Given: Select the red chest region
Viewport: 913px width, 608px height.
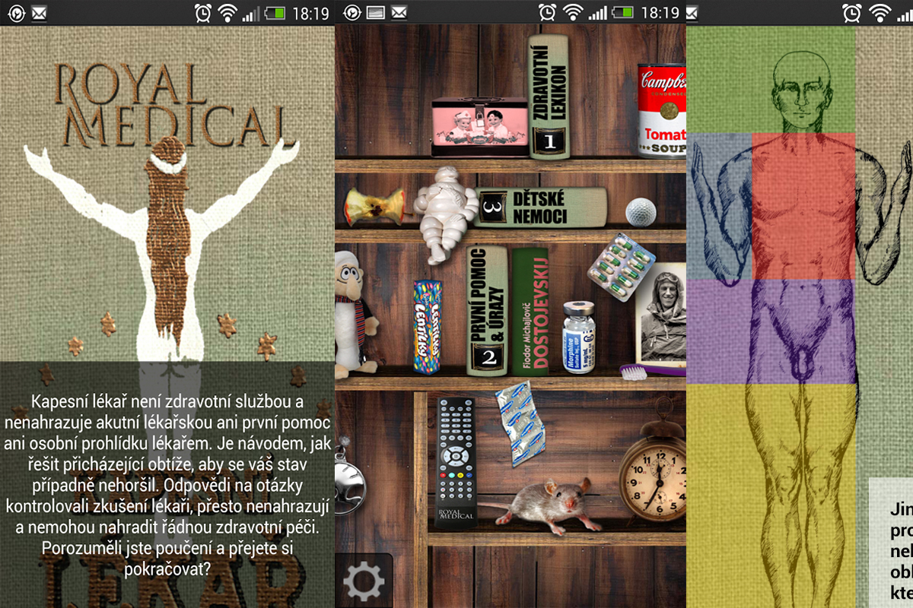Looking at the screenshot, I should [x=803, y=206].
